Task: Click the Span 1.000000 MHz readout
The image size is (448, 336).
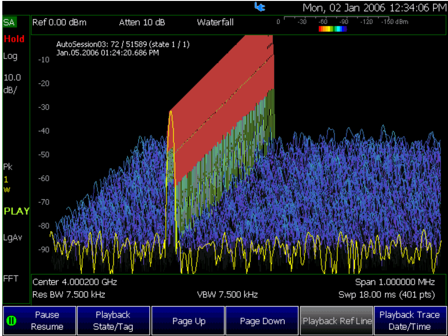Action: [395, 282]
